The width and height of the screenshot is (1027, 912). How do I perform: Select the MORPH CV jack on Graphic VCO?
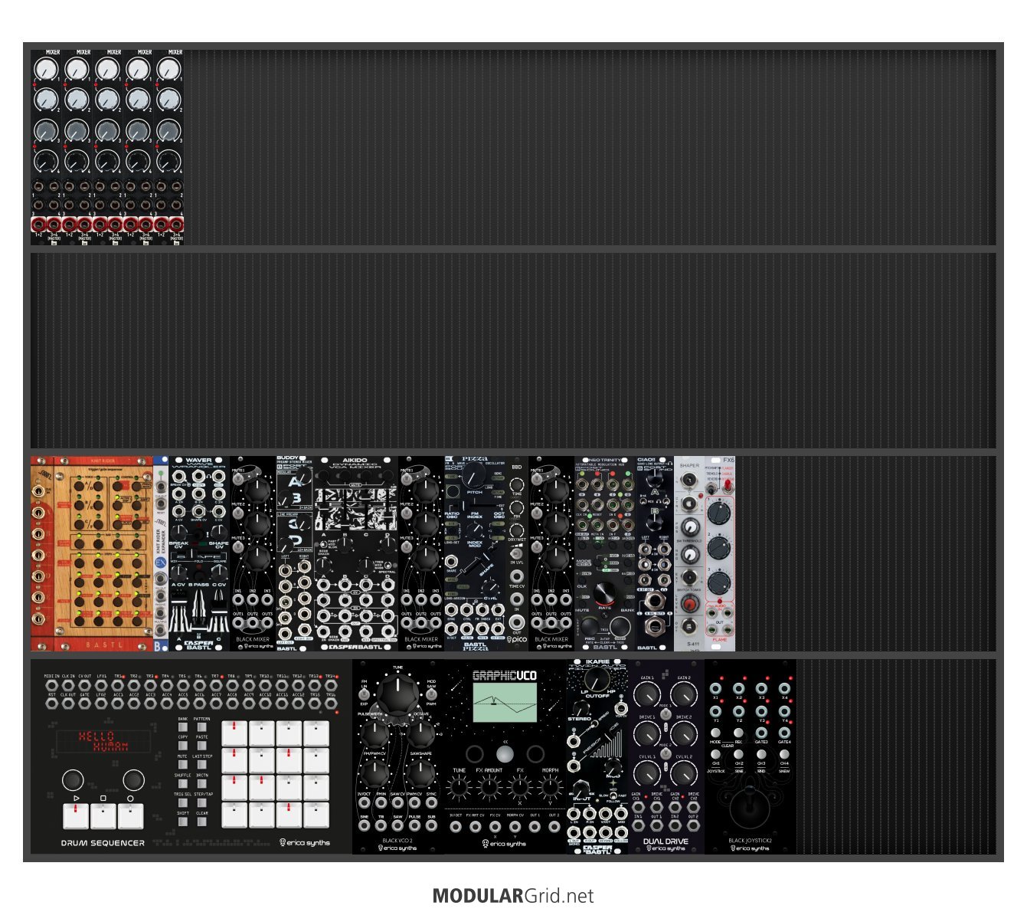[515, 826]
